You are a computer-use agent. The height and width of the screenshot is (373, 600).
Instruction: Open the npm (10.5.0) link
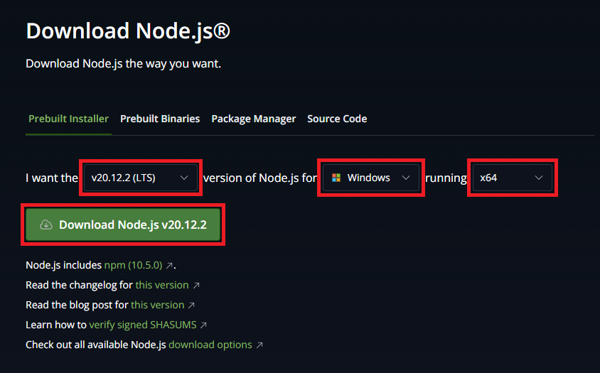tap(133, 265)
